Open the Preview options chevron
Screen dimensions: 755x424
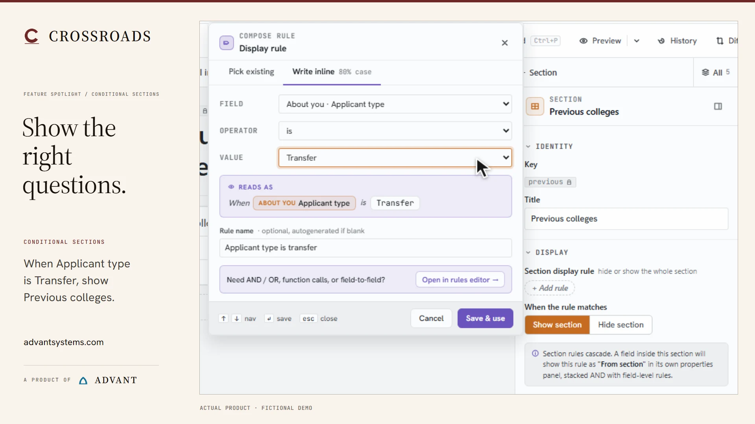click(637, 41)
